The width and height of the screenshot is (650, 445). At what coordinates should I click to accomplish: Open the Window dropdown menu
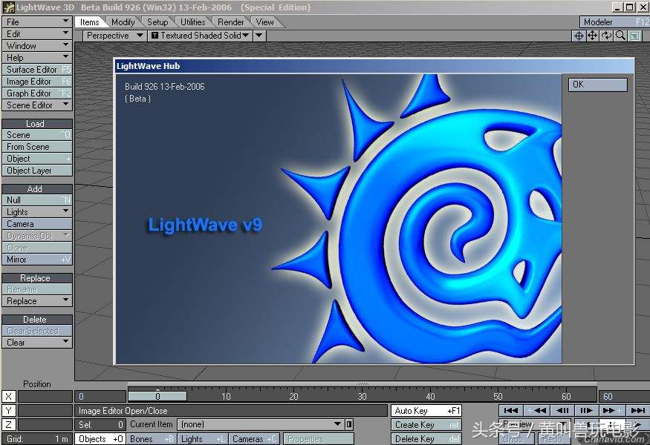[x=37, y=46]
